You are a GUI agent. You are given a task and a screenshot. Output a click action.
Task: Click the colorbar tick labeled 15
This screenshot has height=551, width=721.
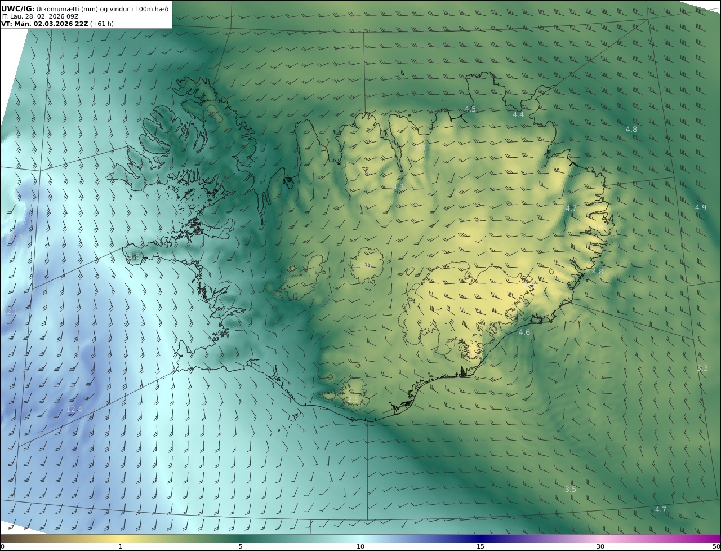[480, 546]
